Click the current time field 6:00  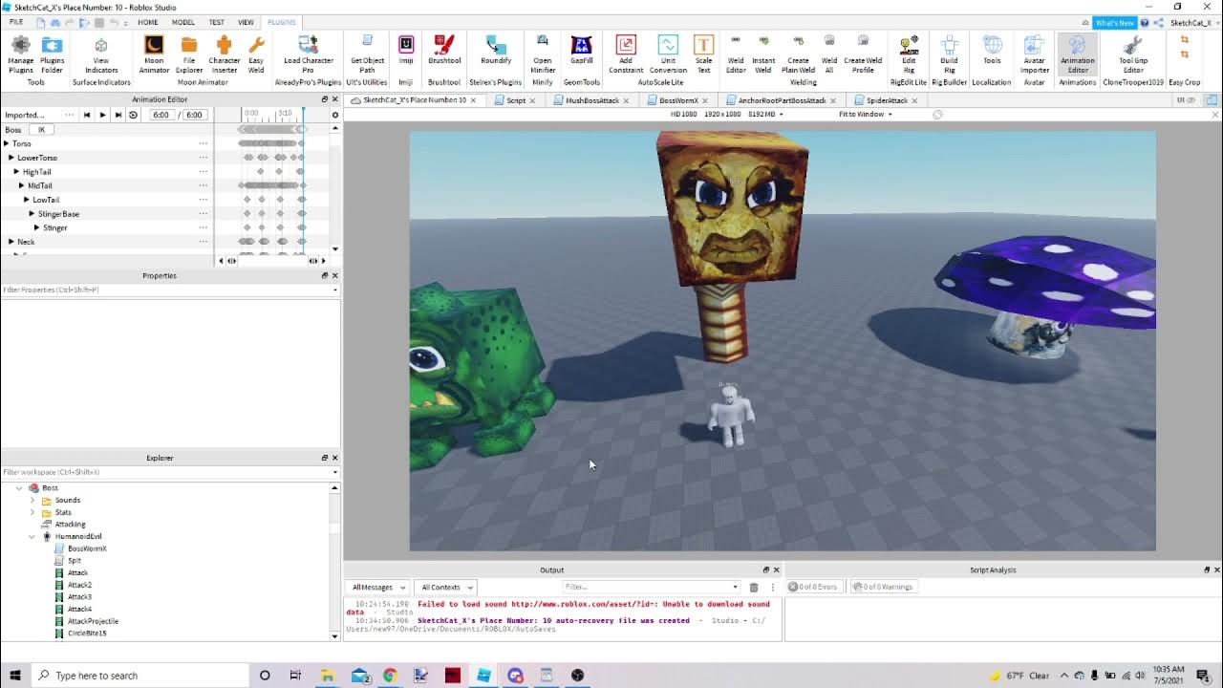tap(161, 115)
